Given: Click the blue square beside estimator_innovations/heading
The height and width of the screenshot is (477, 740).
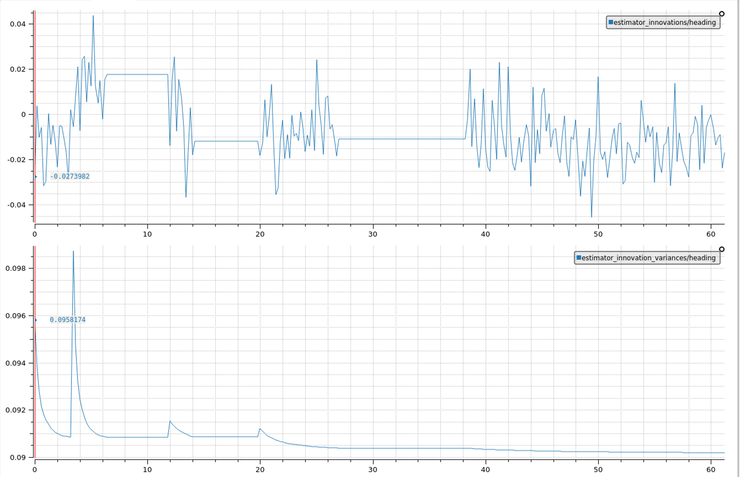Looking at the screenshot, I should (611, 22).
